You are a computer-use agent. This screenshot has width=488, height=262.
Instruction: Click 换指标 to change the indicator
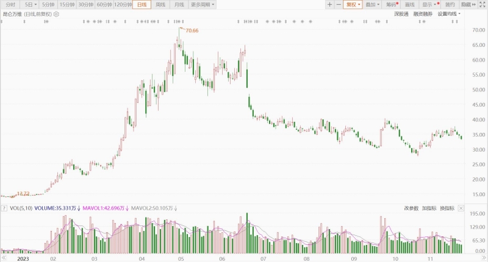pyautogui.click(x=447, y=208)
